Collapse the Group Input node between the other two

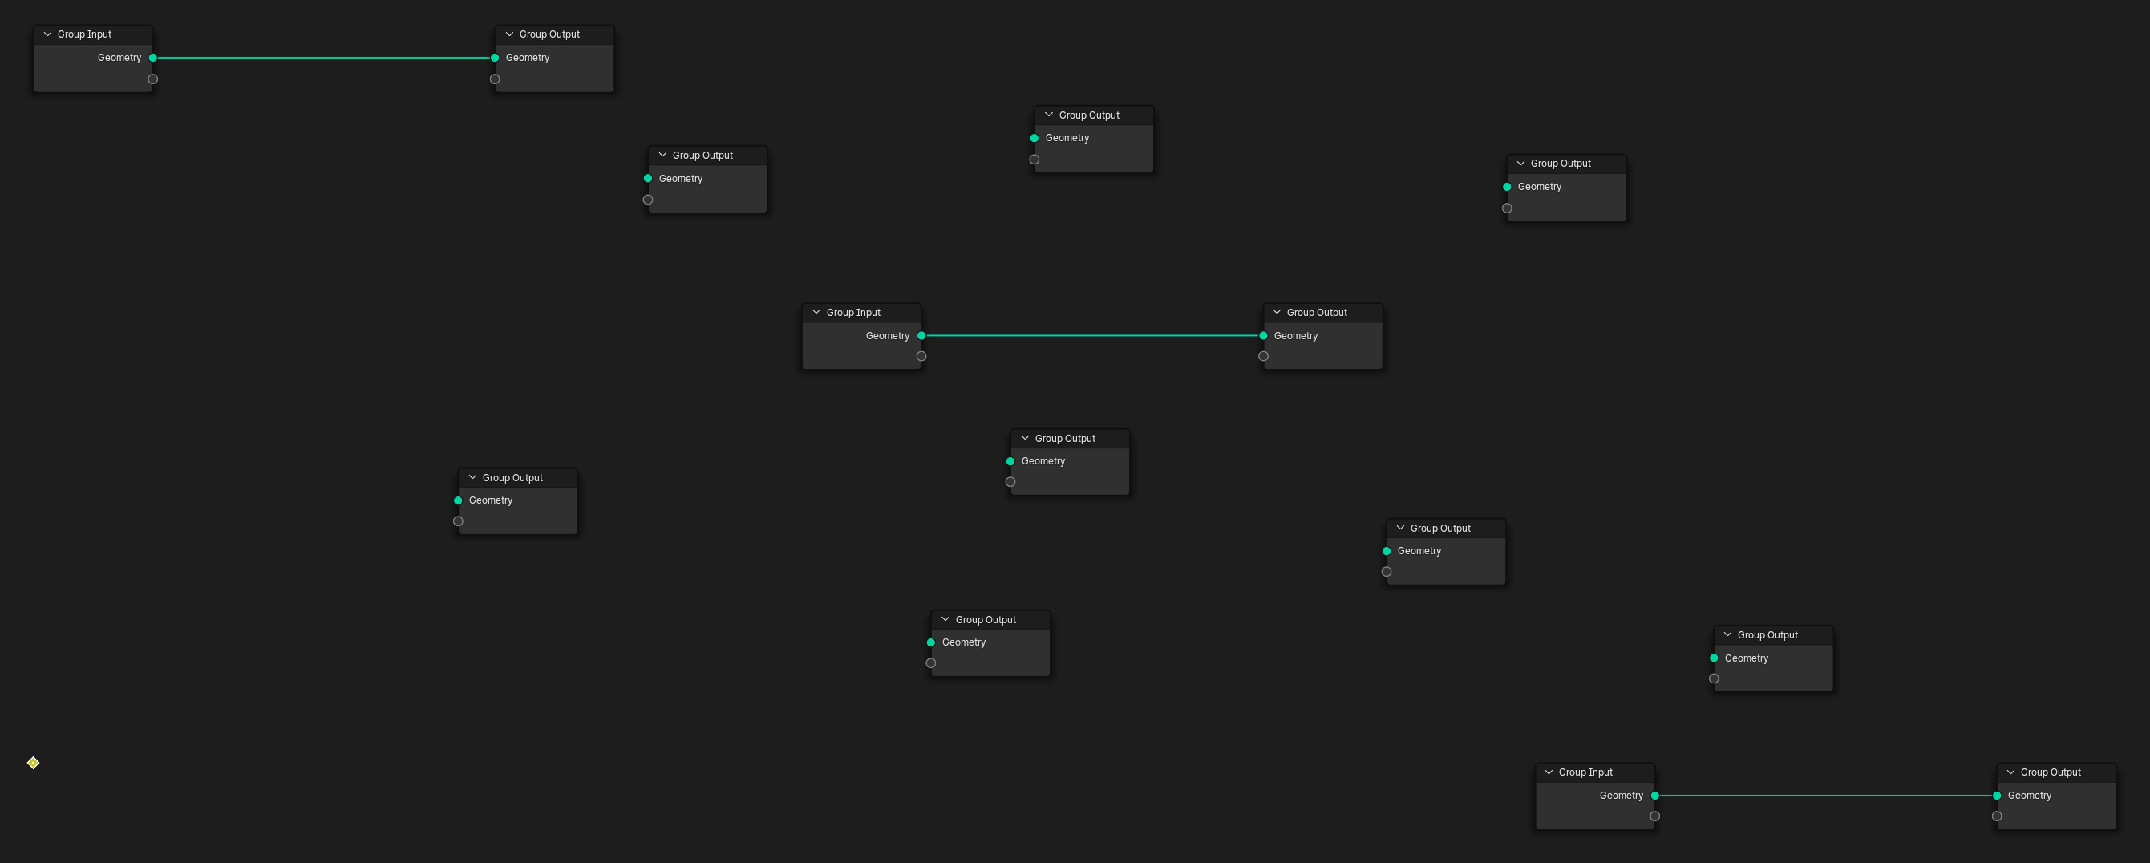point(816,312)
